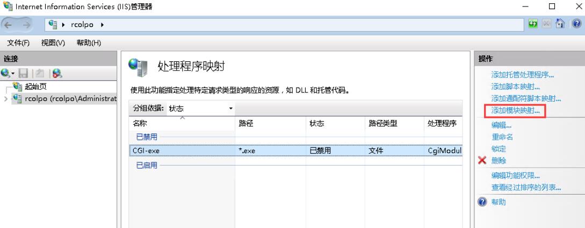Screen dimensions: 585x228
Task: Click the save disk icon in the Connections toolbar
Action: (24, 73)
